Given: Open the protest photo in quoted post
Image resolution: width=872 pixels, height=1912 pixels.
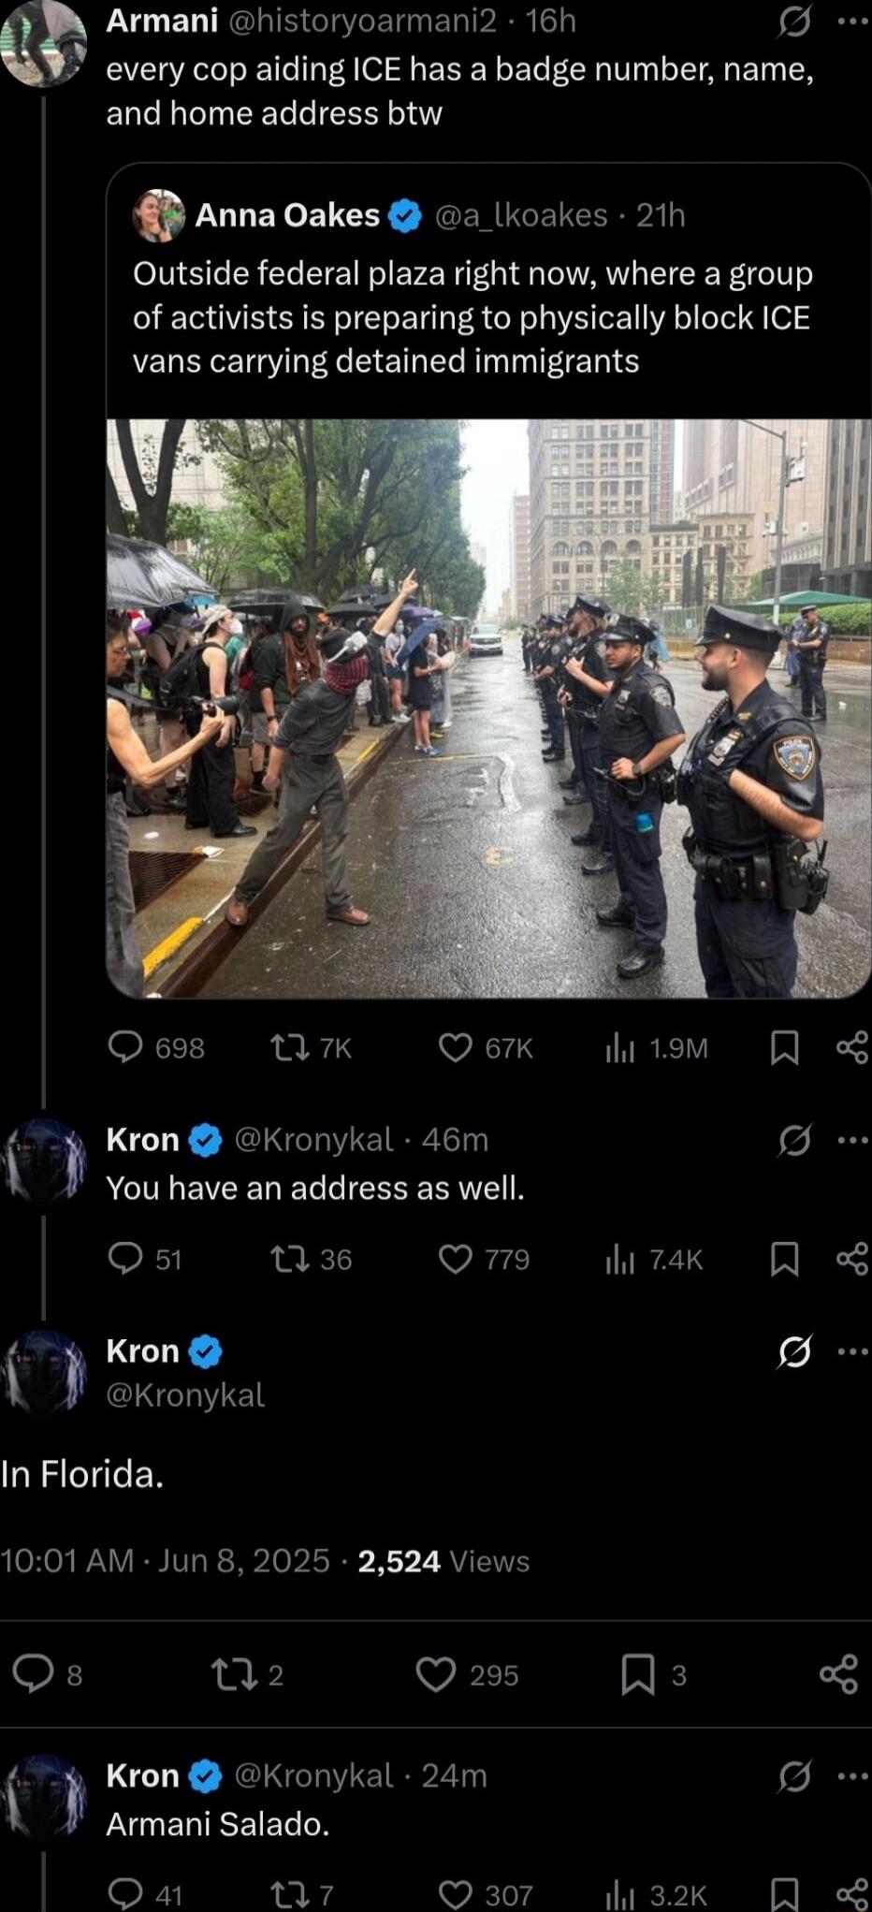Looking at the screenshot, I should (488, 708).
